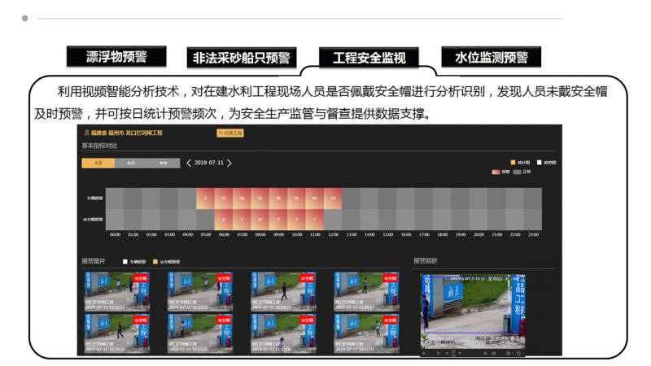651x366 pixels.
Task: Select the 今日 time range button
Action: 98,163
